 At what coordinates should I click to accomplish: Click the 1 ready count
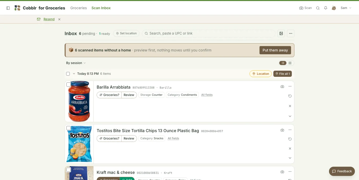(105, 34)
